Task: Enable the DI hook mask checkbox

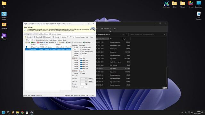Action: [74, 50]
